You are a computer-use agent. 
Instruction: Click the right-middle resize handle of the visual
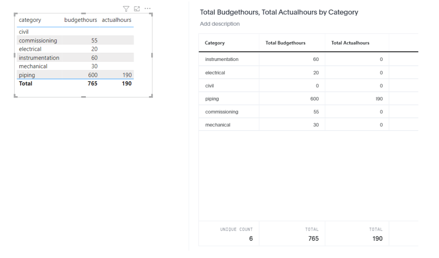(152, 55)
